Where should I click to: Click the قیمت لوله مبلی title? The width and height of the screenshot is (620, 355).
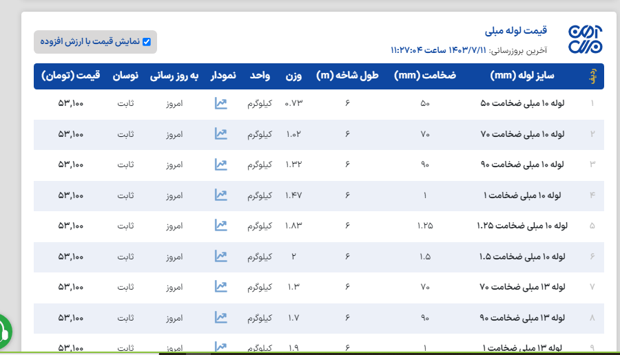[x=516, y=31]
